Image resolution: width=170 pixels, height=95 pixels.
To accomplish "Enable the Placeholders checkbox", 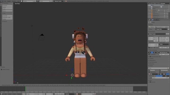I will [x=149, y=72].
